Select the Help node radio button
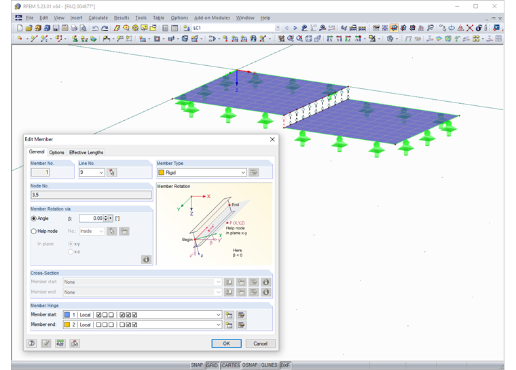The height and width of the screenshot is (370, 516). pyautogui.click(x=33, y=232)
